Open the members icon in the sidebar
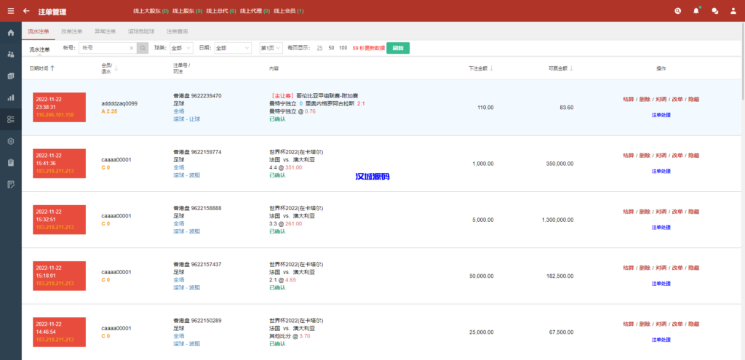Viewport: 745px width, 360px height. 11,54
